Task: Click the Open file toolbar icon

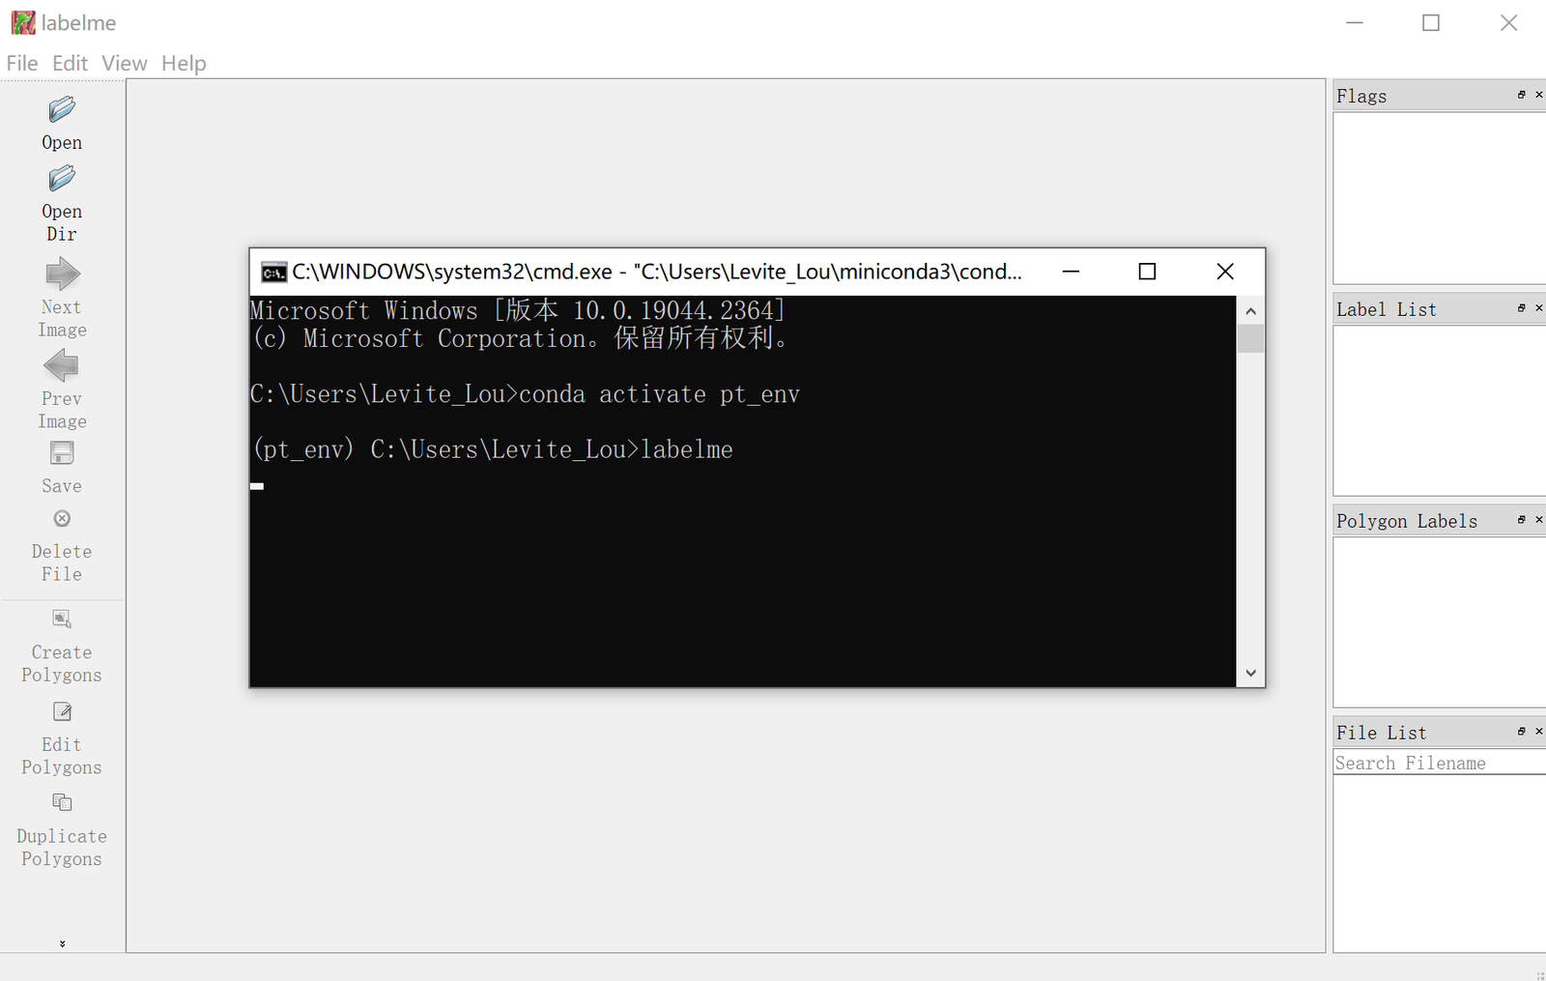Action: click(x=62, y=109)
